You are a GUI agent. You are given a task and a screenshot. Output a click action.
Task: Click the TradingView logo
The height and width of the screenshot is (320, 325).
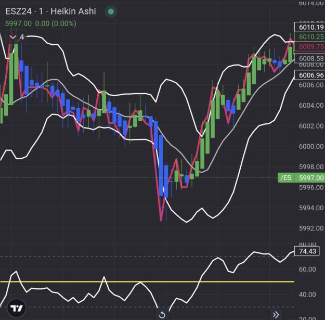(17, 308)
